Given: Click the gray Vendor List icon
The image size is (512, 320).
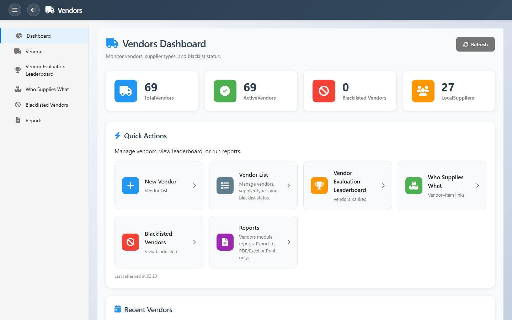Looking at the screenshot, I should pos(225,186).
